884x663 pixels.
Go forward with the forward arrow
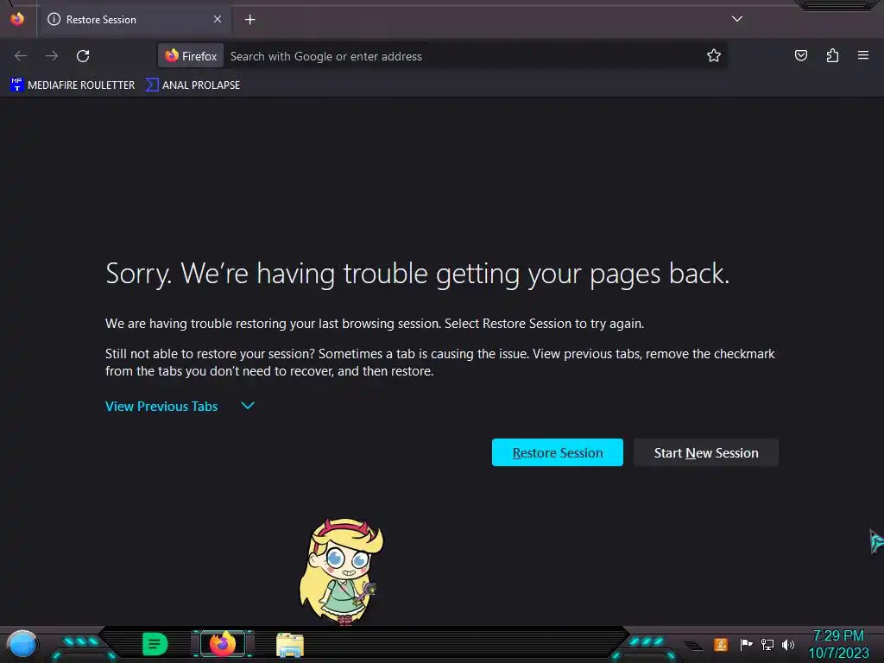click(52, 56)
